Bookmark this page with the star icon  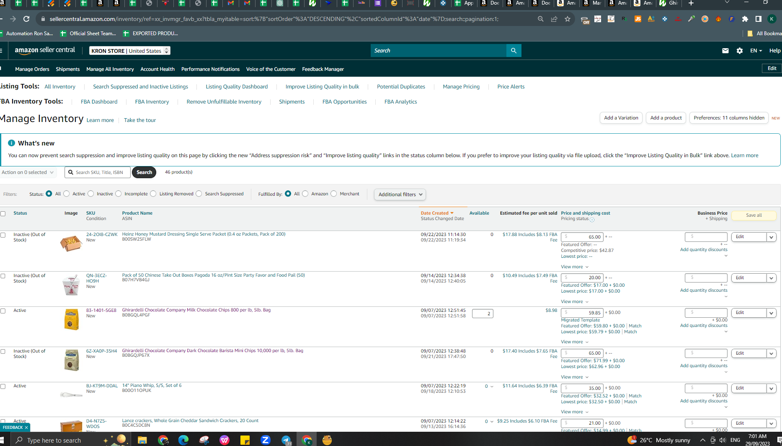(x=568, y=19)
